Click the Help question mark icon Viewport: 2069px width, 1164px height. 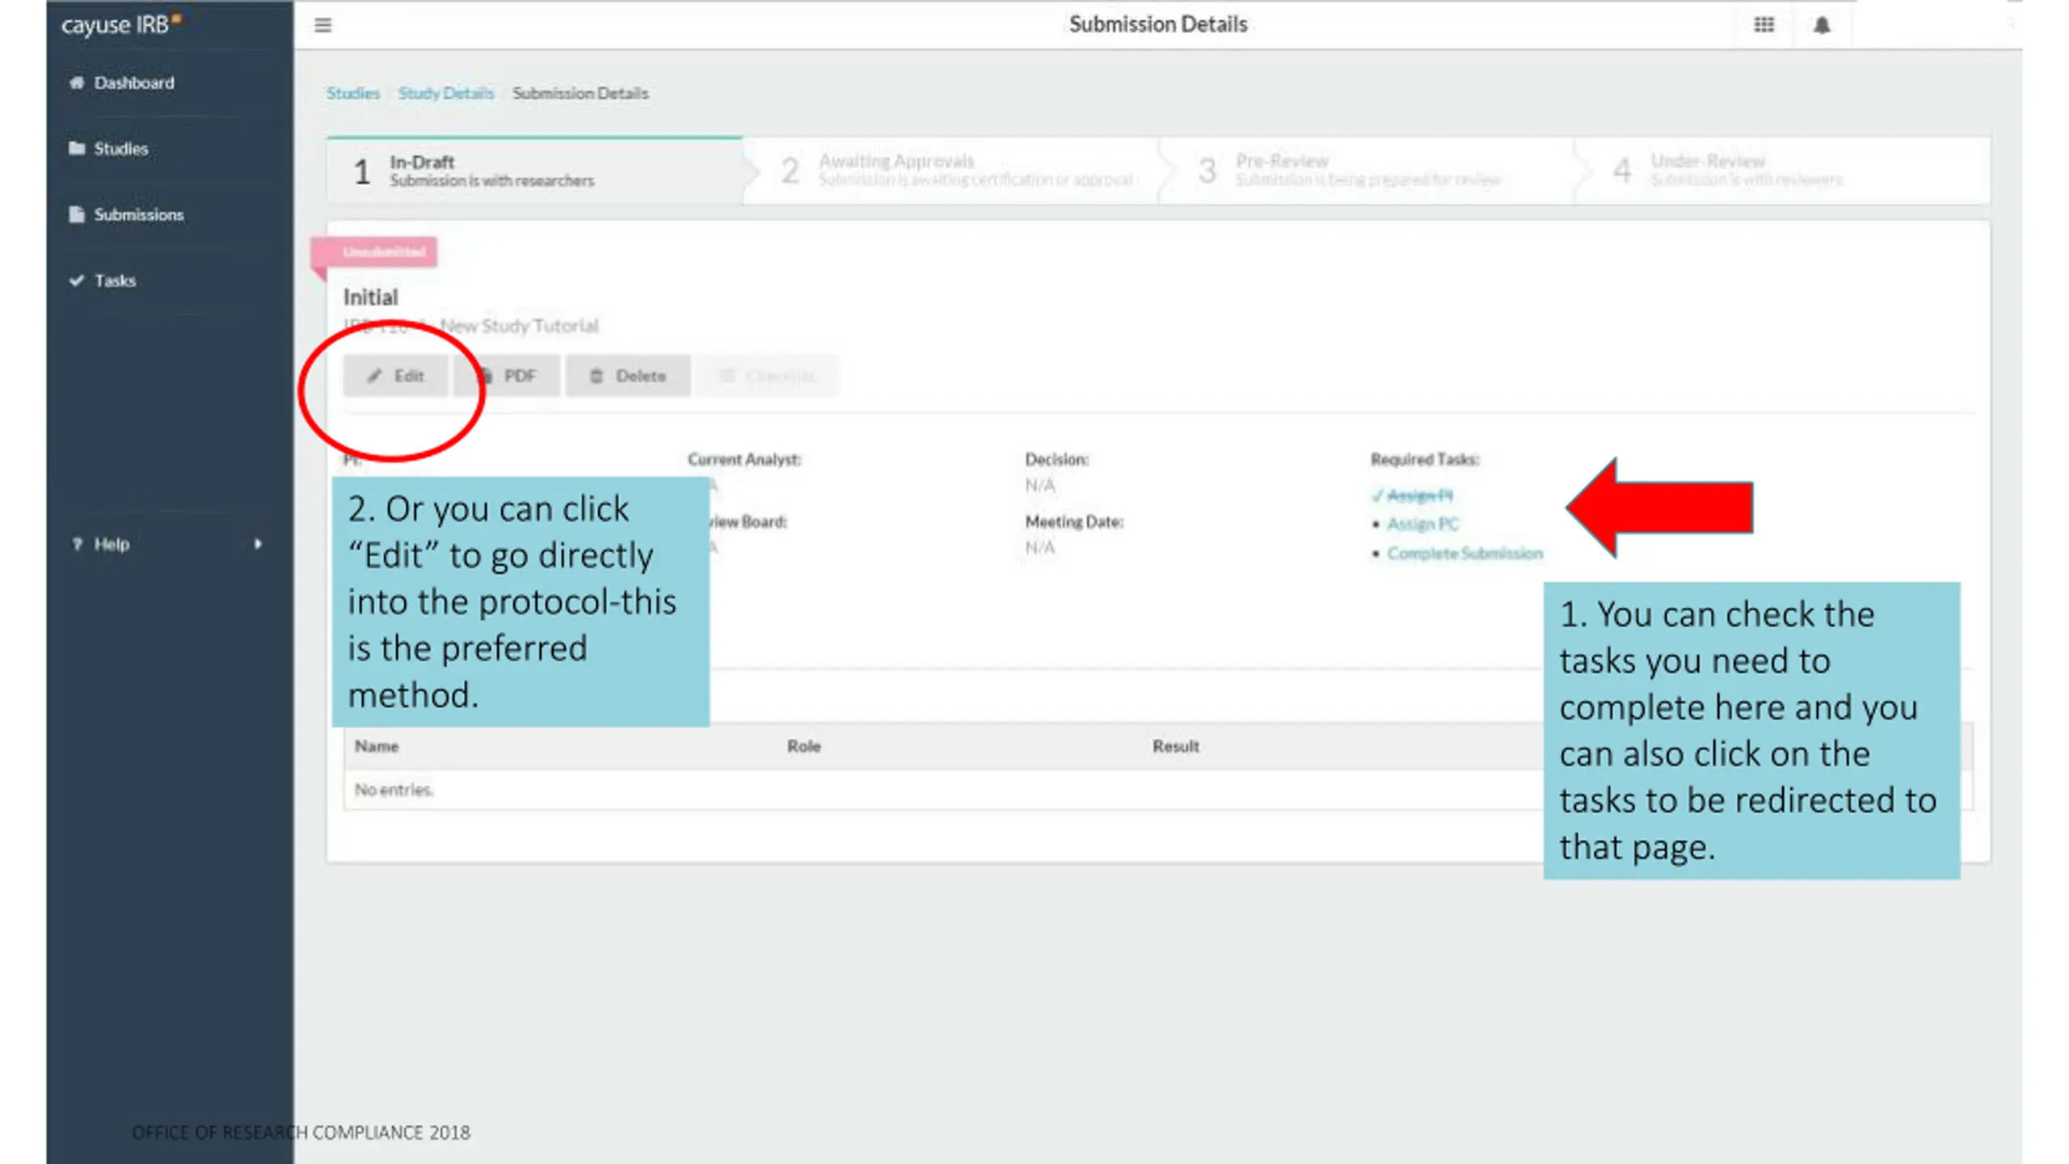tap(77, 544)
